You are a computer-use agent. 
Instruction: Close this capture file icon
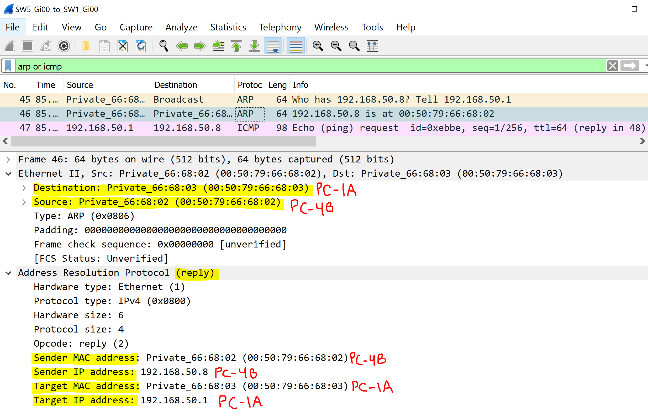[x=123, y=46]
